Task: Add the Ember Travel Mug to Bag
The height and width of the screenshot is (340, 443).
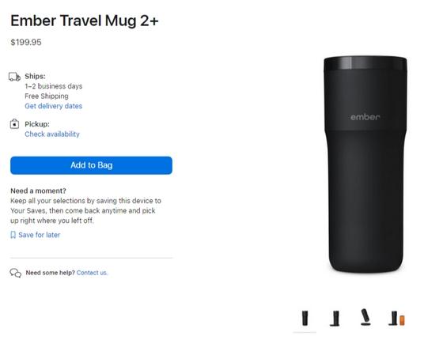Action: (91, 165)
